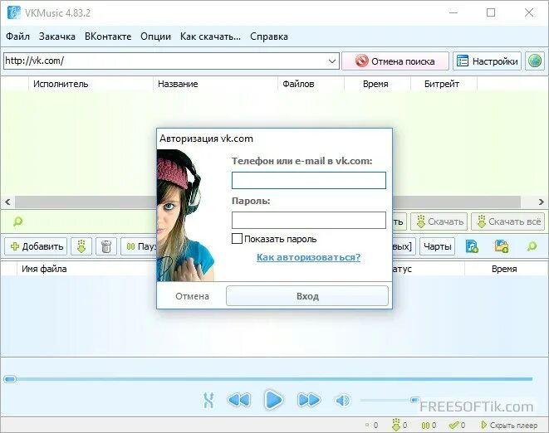This screenshot has width=549, height=433.
Task: Click the download arrow icon beside Добавить
Action: click(81, 246)
